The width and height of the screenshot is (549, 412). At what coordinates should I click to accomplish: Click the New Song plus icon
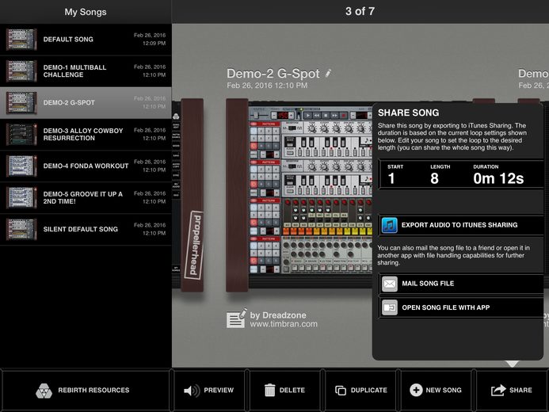[416, 390]
